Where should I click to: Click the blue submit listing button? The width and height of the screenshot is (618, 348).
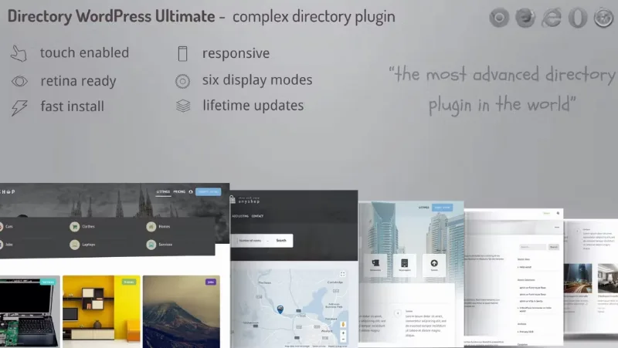click(x=209, y=191)
